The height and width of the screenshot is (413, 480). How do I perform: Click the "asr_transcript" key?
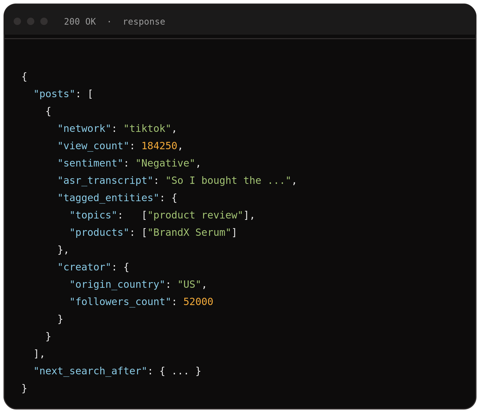pos(105,181)
